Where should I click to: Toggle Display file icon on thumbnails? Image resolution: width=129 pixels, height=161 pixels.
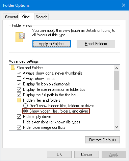pos(19,84)
